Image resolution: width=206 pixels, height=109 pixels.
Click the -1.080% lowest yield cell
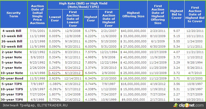(x=55, y=84)
